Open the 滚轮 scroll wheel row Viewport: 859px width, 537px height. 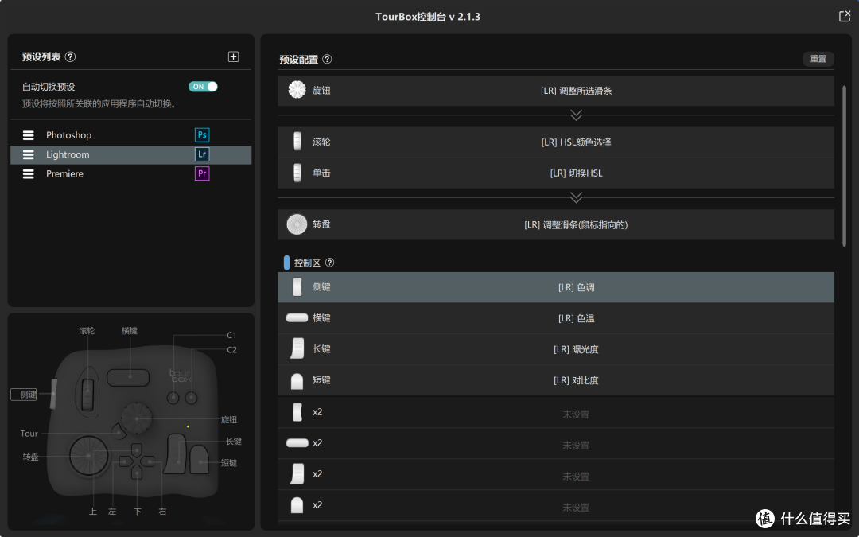tap(556, 142)
